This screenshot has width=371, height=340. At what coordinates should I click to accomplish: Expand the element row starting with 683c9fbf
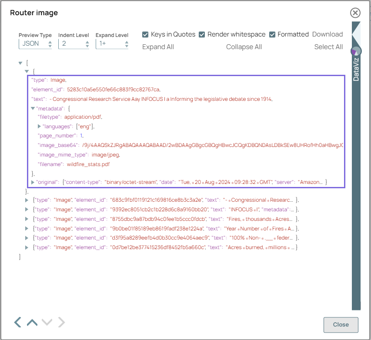click(26, 200)
